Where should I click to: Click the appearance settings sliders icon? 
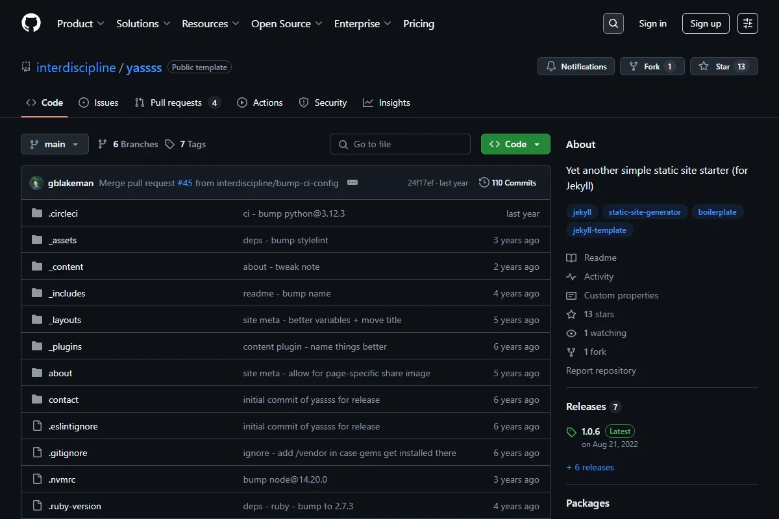(x=748, y=23)
